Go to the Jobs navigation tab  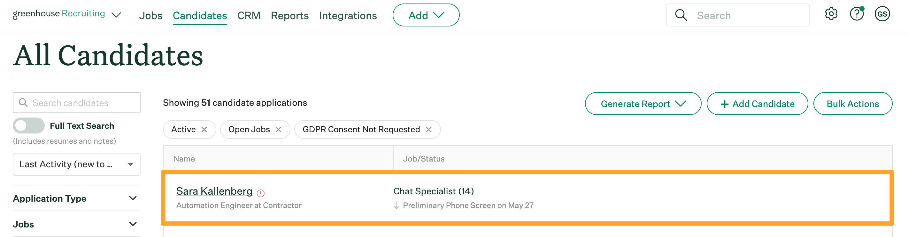tap(150, 16)
